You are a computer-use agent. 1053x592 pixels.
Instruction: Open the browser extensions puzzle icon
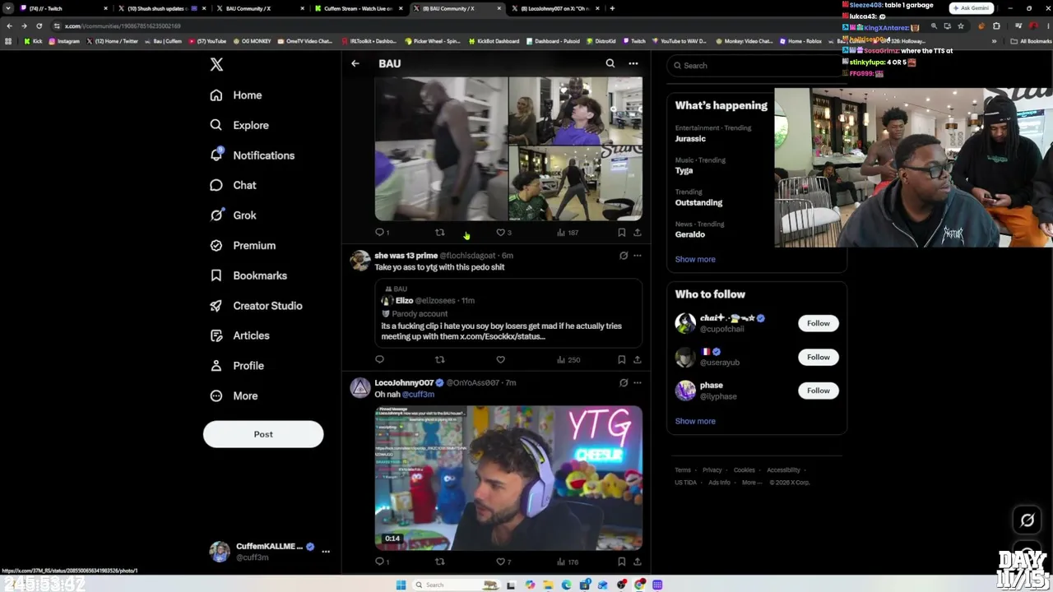(x=996, y=26)
